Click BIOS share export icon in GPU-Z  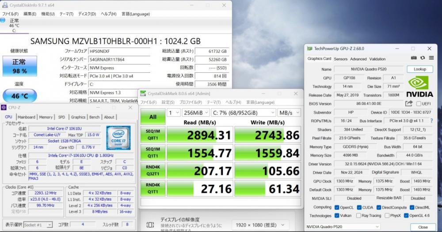[x=409, y=104]
